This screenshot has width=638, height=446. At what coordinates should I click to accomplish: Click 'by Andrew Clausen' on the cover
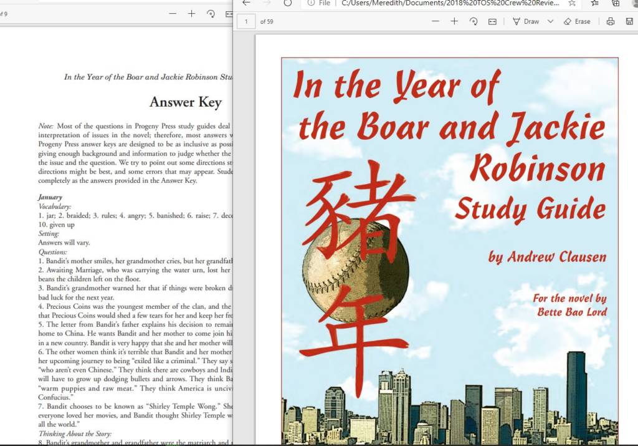click(x=547, y=257)
